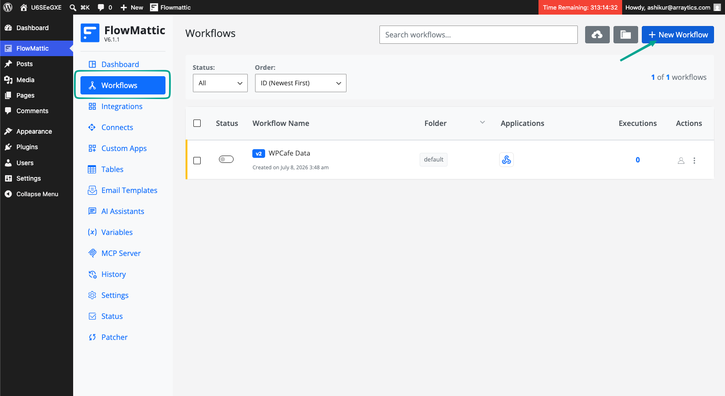Open FlowMattic Dashboard panel icon
Screen dimensions: 725x396
point(92,64)
